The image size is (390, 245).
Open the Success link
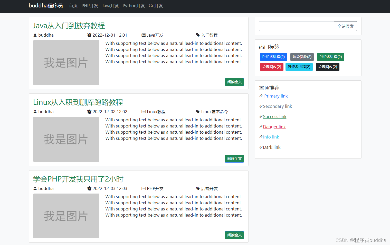[274, 116]
